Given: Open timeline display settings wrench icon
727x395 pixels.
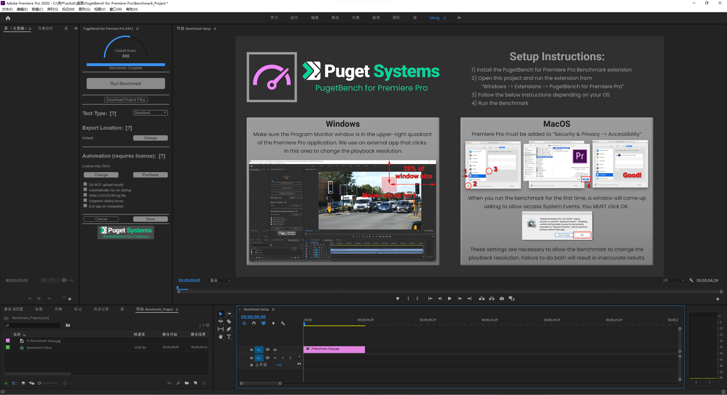Looking at the screenshot, I should coord(283,323).
